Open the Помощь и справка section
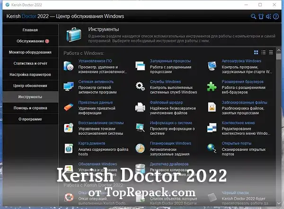 tap(30, 108)
